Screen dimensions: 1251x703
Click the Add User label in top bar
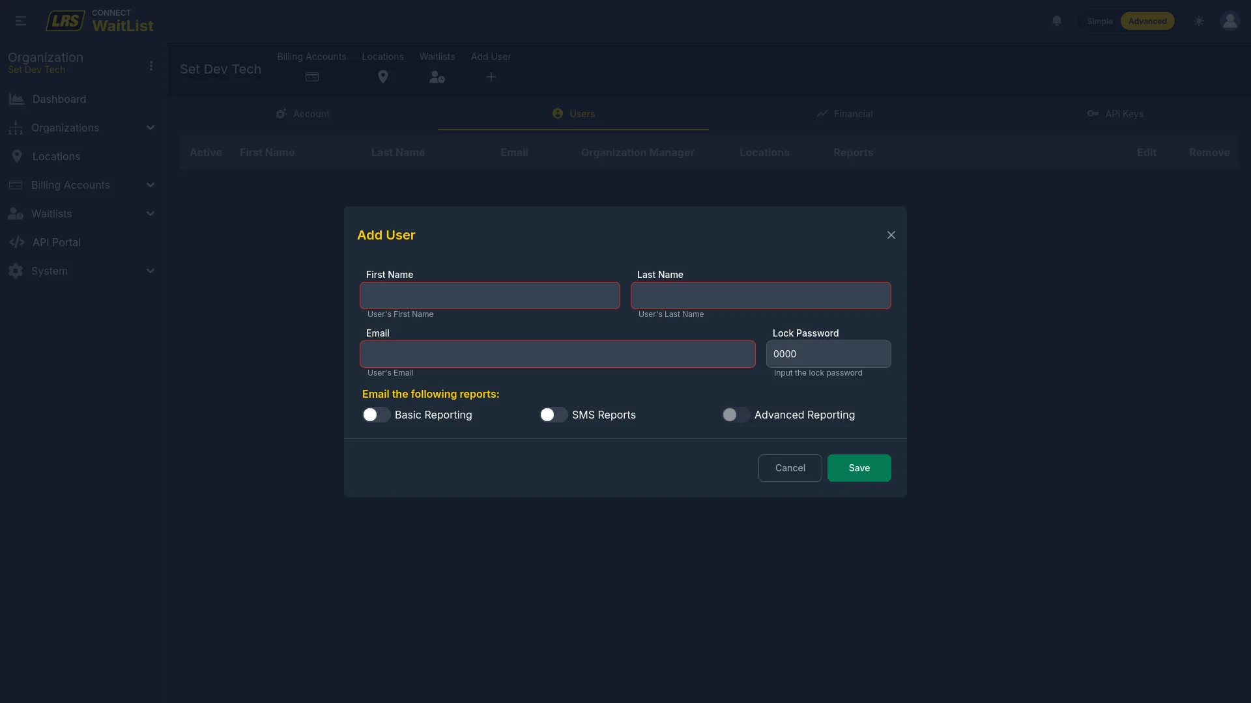coord(491,57)
